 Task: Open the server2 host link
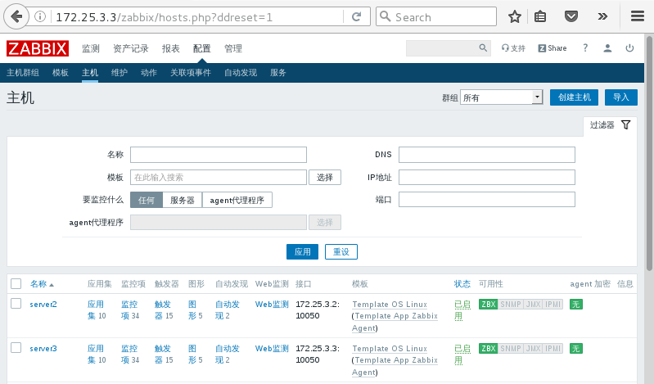pyautogui.click(x=43, y=305)
